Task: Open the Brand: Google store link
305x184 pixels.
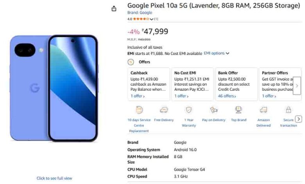Action: [x=140, y=13]
